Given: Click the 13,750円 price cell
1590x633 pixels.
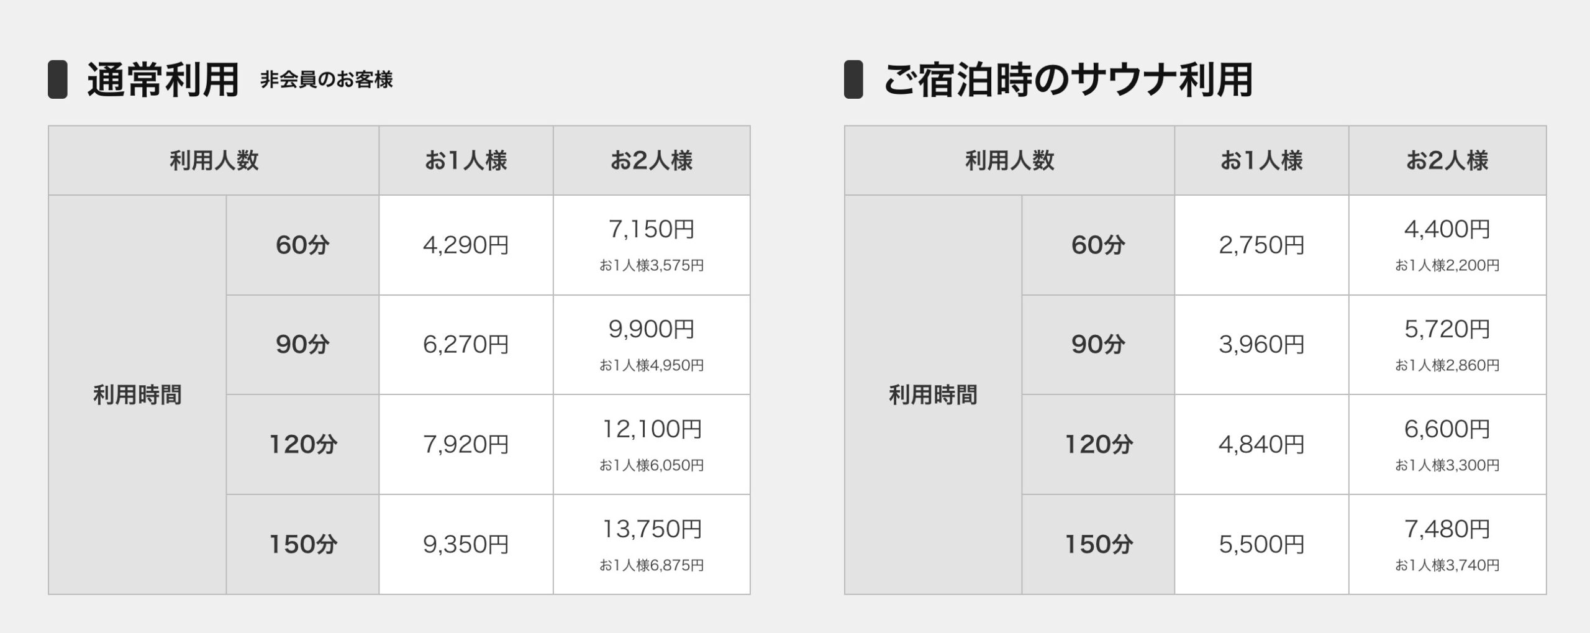Looking at the screenshot, I should tap(652, 529).
